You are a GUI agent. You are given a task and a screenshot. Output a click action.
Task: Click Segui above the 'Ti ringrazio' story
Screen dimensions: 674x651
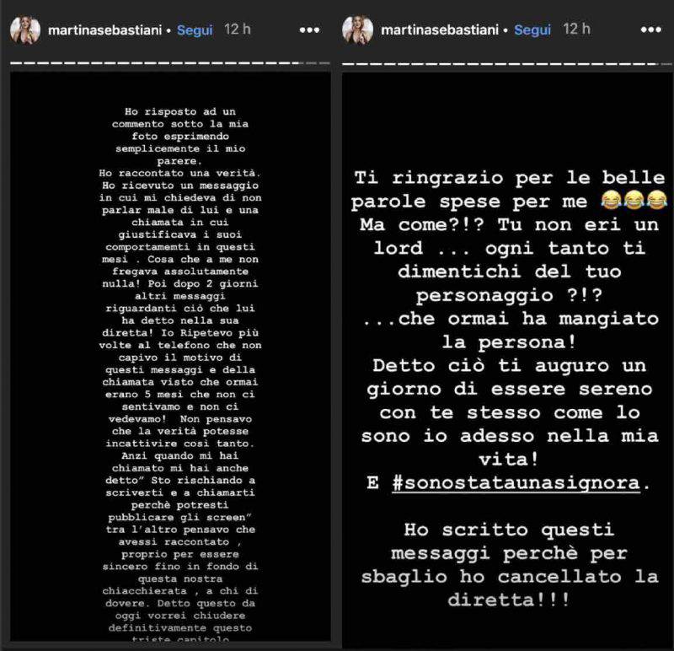pos(532,30)
